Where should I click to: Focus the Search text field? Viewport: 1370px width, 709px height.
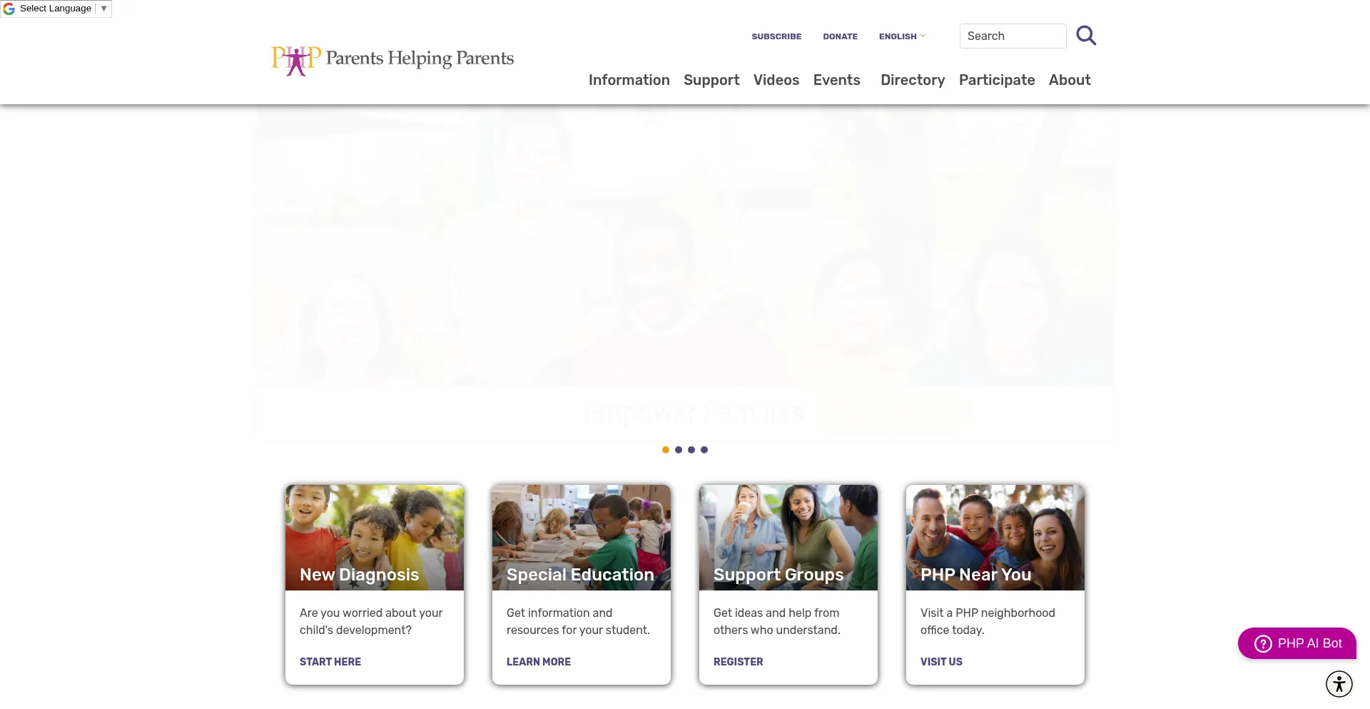(x=1012, y=36)
